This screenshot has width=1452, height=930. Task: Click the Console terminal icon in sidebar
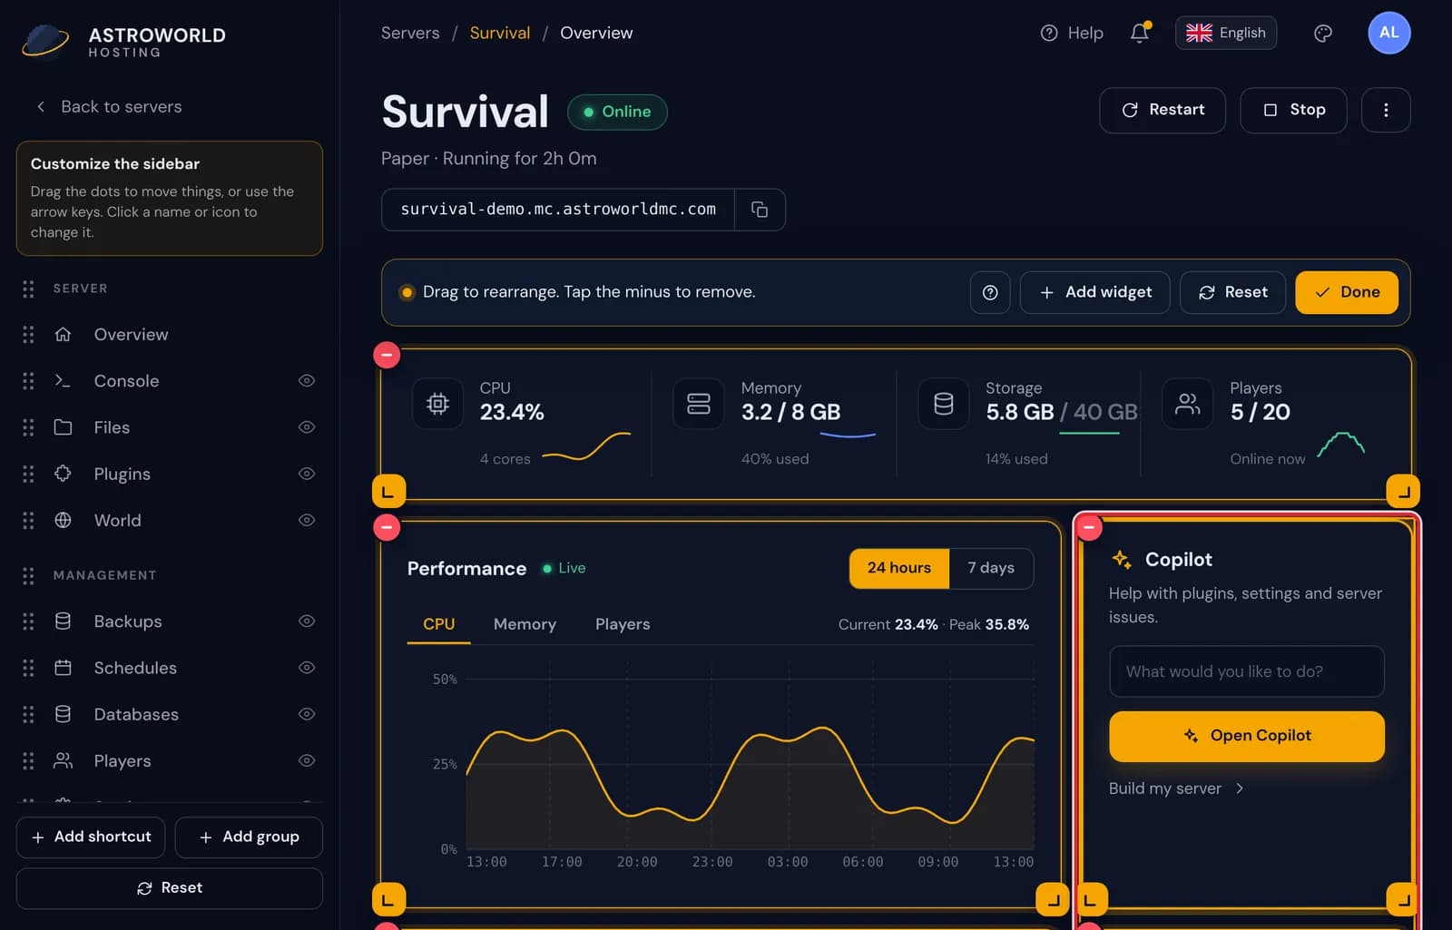point(63,381)
